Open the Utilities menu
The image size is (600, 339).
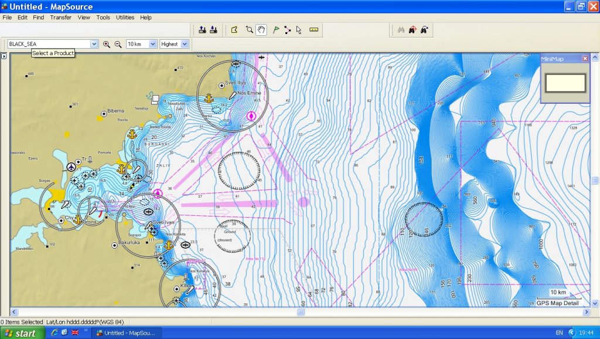click(x=125, y=18)
